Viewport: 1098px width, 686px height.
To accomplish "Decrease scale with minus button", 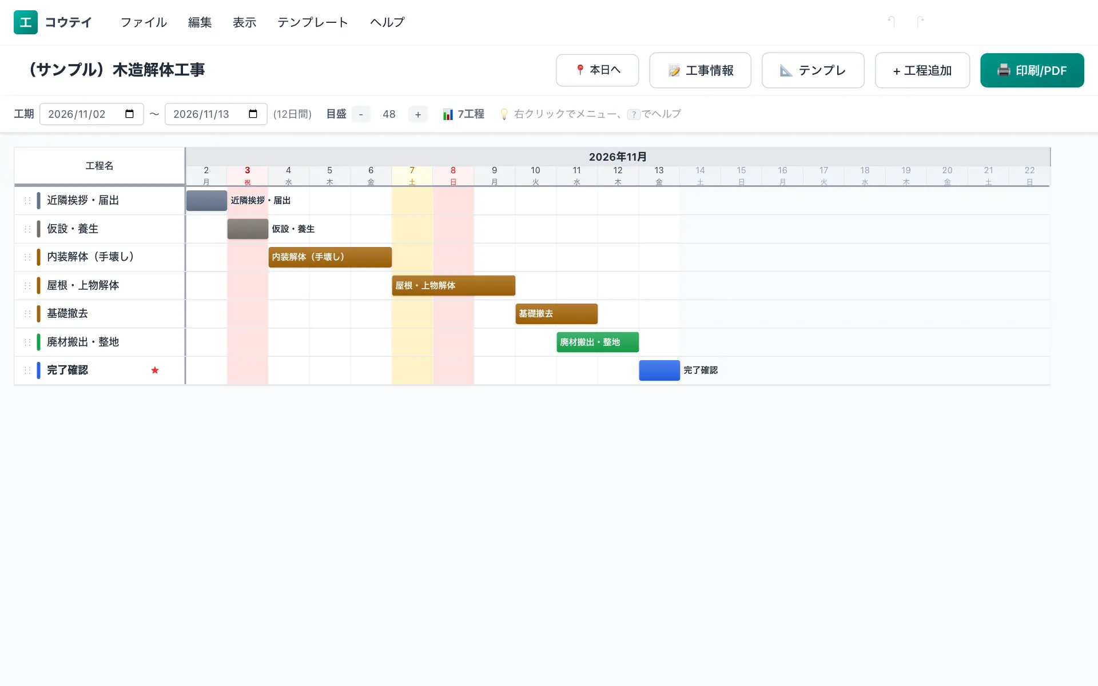I will pos(361,114).
